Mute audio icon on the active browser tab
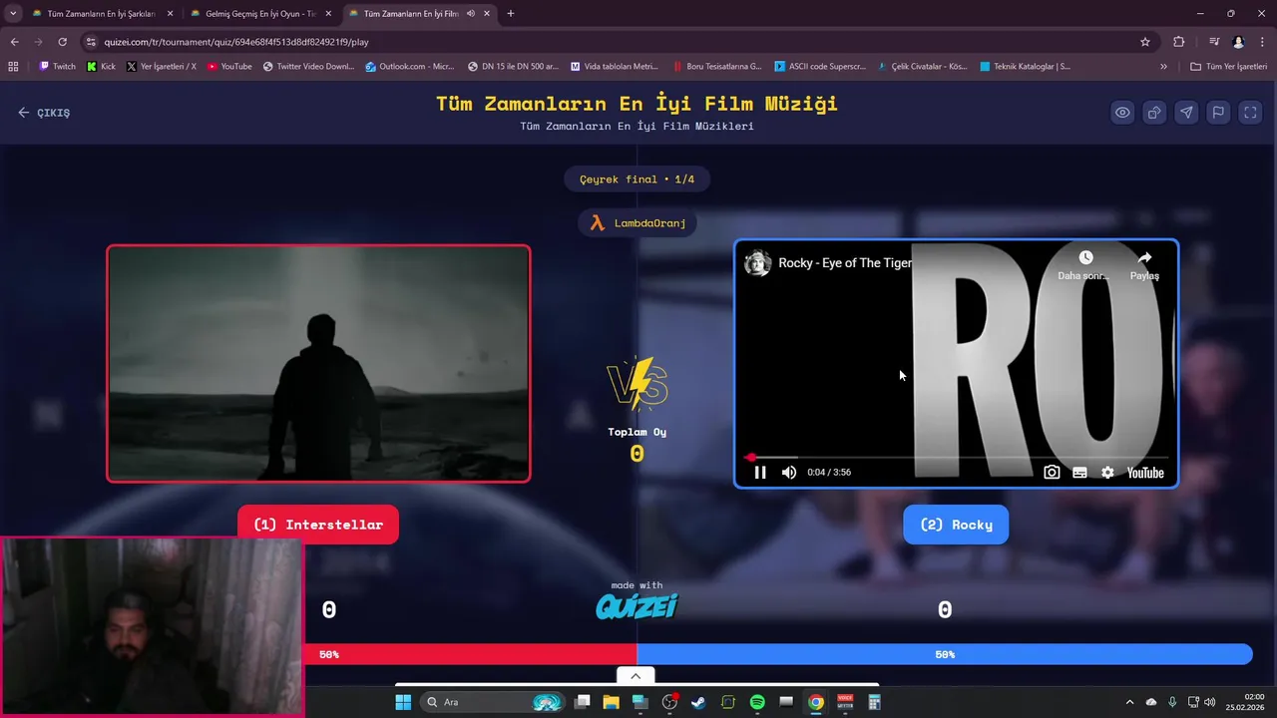 point(470,14)
